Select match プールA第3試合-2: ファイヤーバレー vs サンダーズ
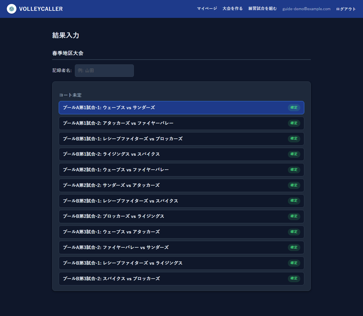 181,248
